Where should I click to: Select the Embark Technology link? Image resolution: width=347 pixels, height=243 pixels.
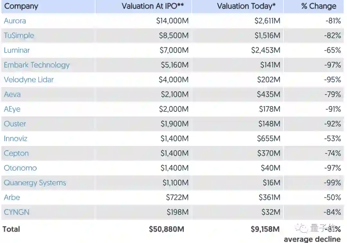pos(37,65)
